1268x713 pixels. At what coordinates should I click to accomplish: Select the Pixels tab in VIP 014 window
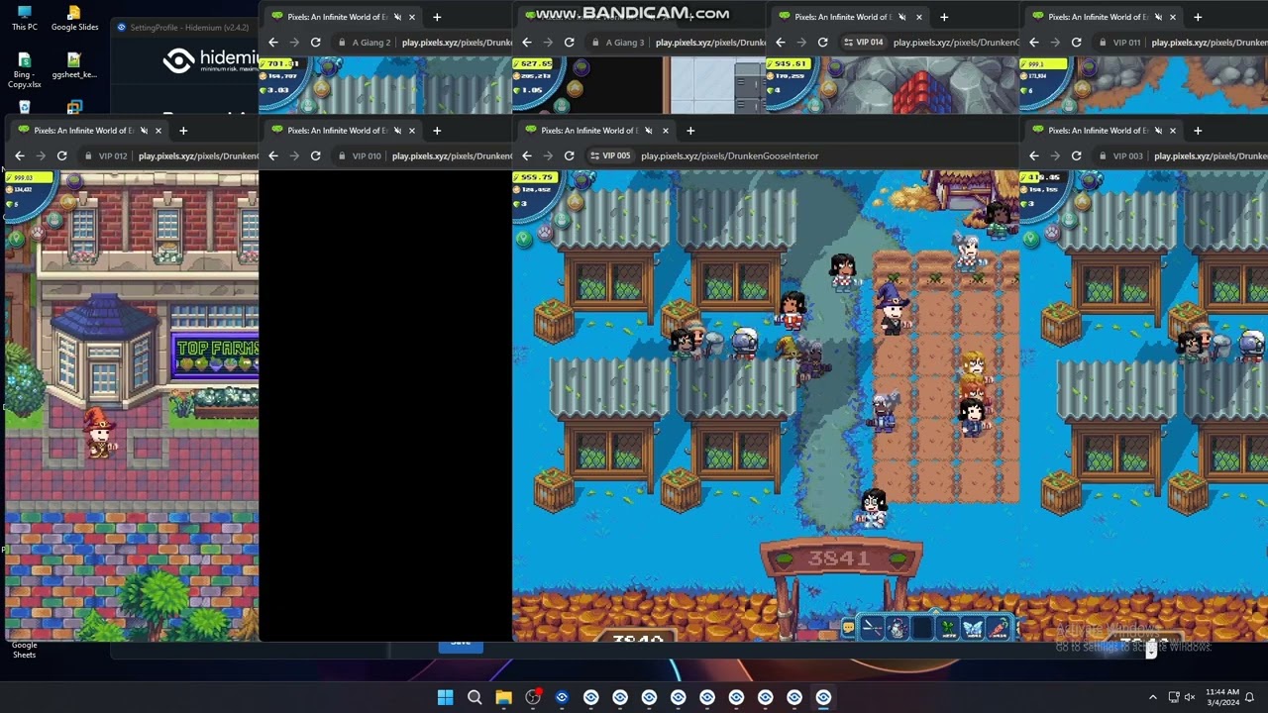848,17
